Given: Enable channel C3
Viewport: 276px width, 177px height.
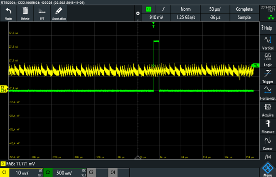Looking at the screenshot, I should point(91,172).
